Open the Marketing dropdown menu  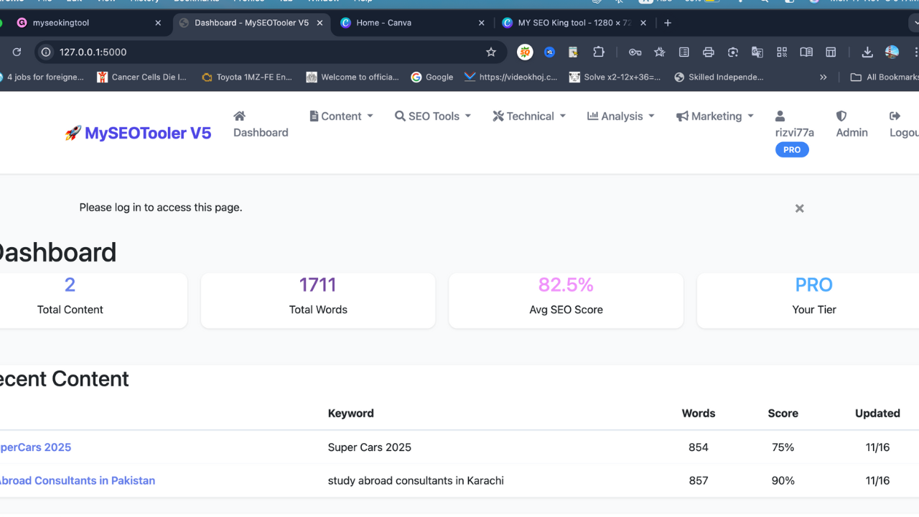[x=751, y=116]
